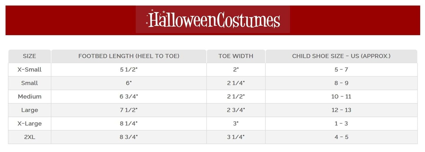Select the Large size row label
The width and height of the screenshot is (425, 152).
tap(30, 110)
